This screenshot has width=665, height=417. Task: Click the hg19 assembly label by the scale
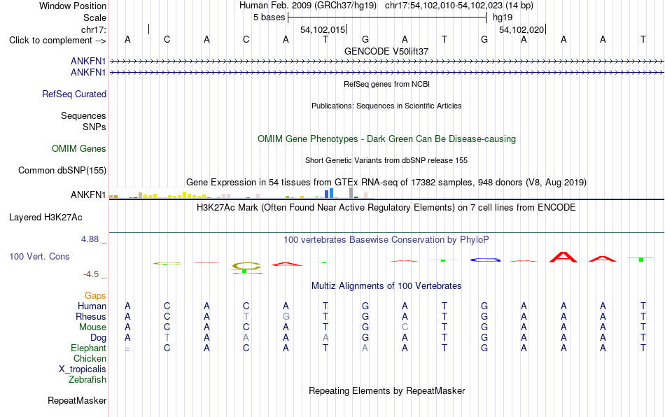(x=502, y=17)
